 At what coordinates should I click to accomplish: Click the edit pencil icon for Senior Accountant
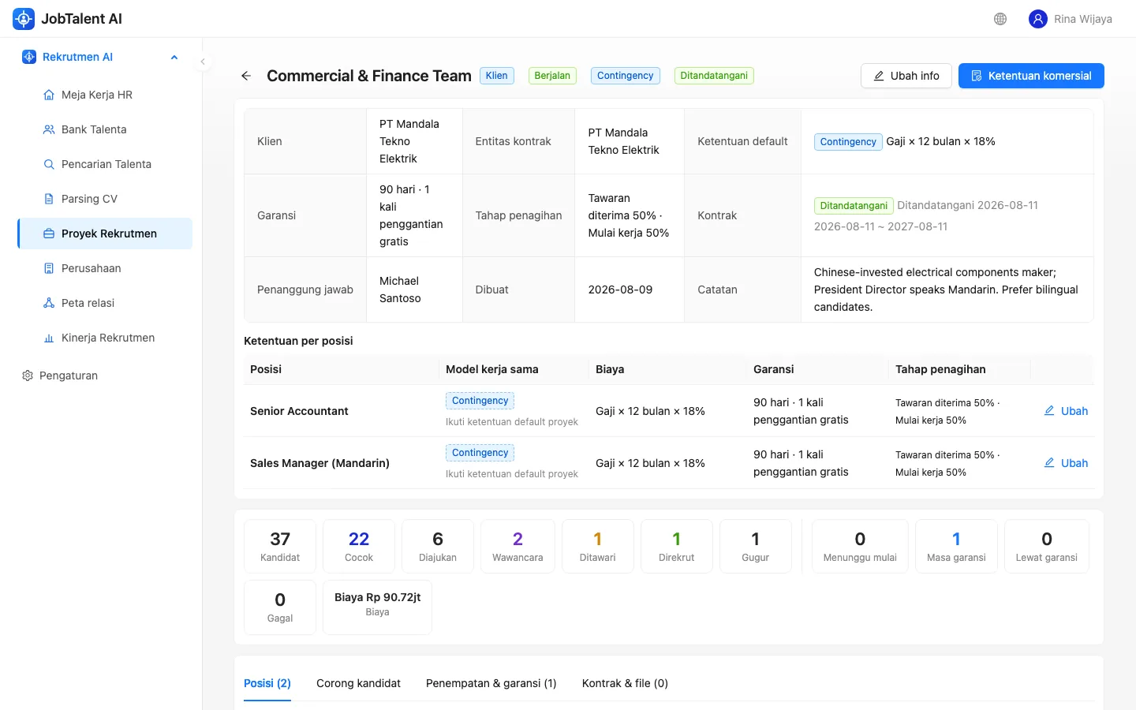(x=1049, y=411)
